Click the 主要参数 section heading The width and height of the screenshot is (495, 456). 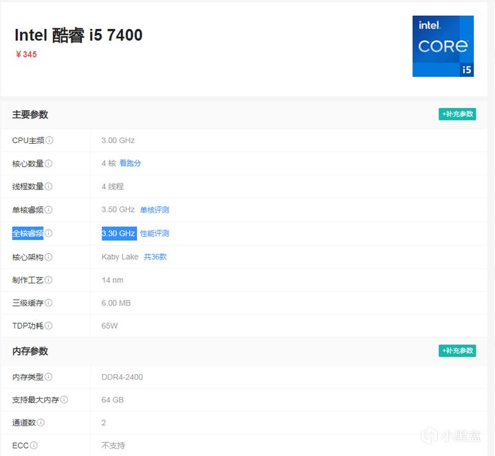coord(30,114)
